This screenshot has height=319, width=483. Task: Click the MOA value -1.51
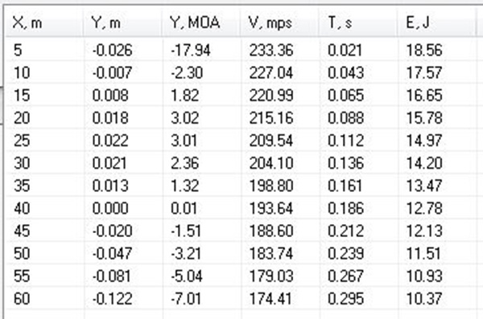186,231
